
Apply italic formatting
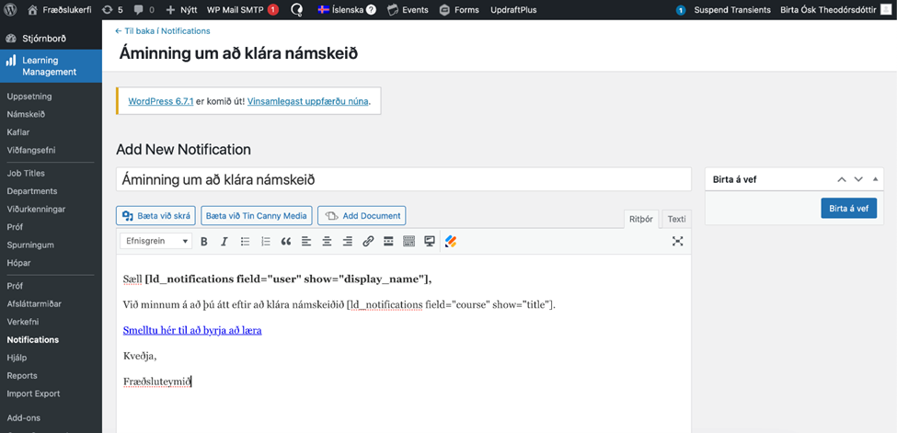224,242
